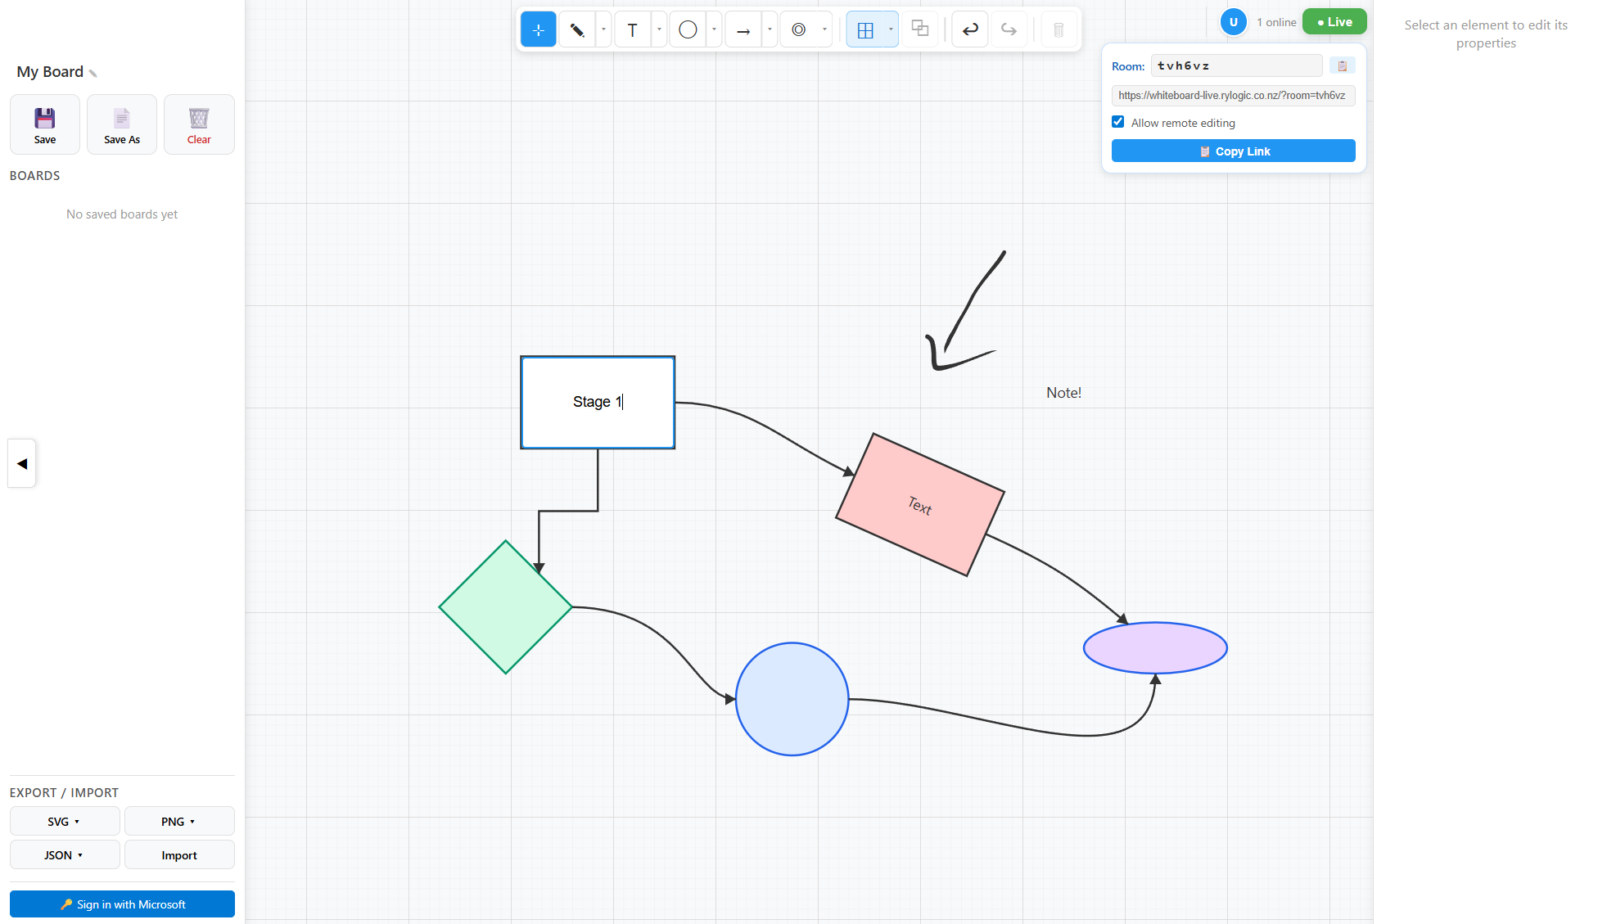
Task: Click Copy Link to share the room
Action: tap(1233, 151)
